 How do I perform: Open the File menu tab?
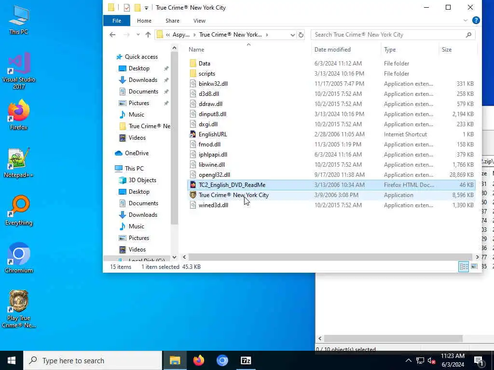pyautogui.click(x=117, y=21)
